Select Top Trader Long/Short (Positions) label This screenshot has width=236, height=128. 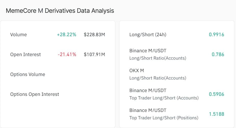[164, 118]
